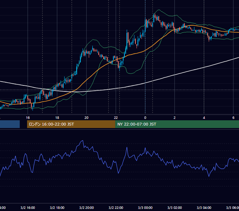Image resolution: width=239 pixels, height=211 pixels.
Task: Click the 3/2 20:00 date label
Action: click(86, 207)
